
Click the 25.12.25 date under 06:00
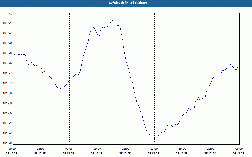tap(68, 153)
